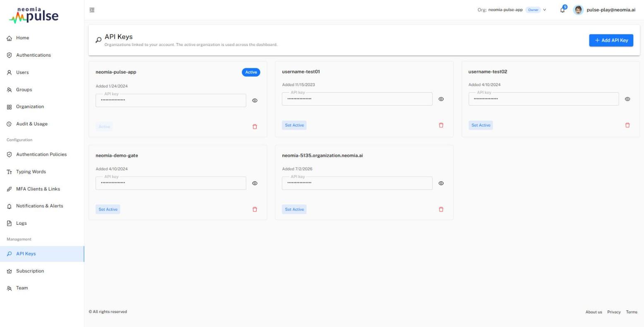
Task: Collapse sidebar with hamburger menu icon
Action: click(92, 10)
